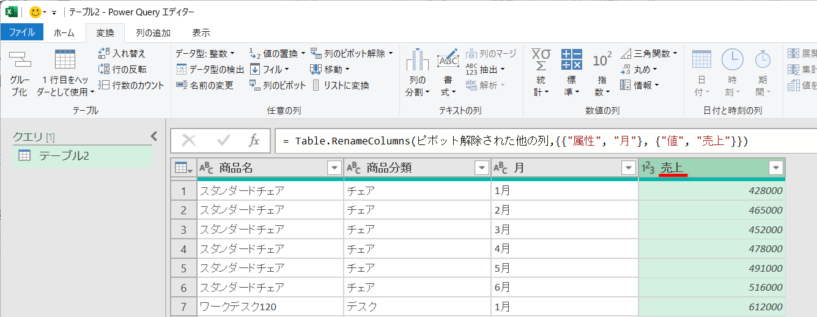Click the Merge Columns (列のマージ) button

490,53
